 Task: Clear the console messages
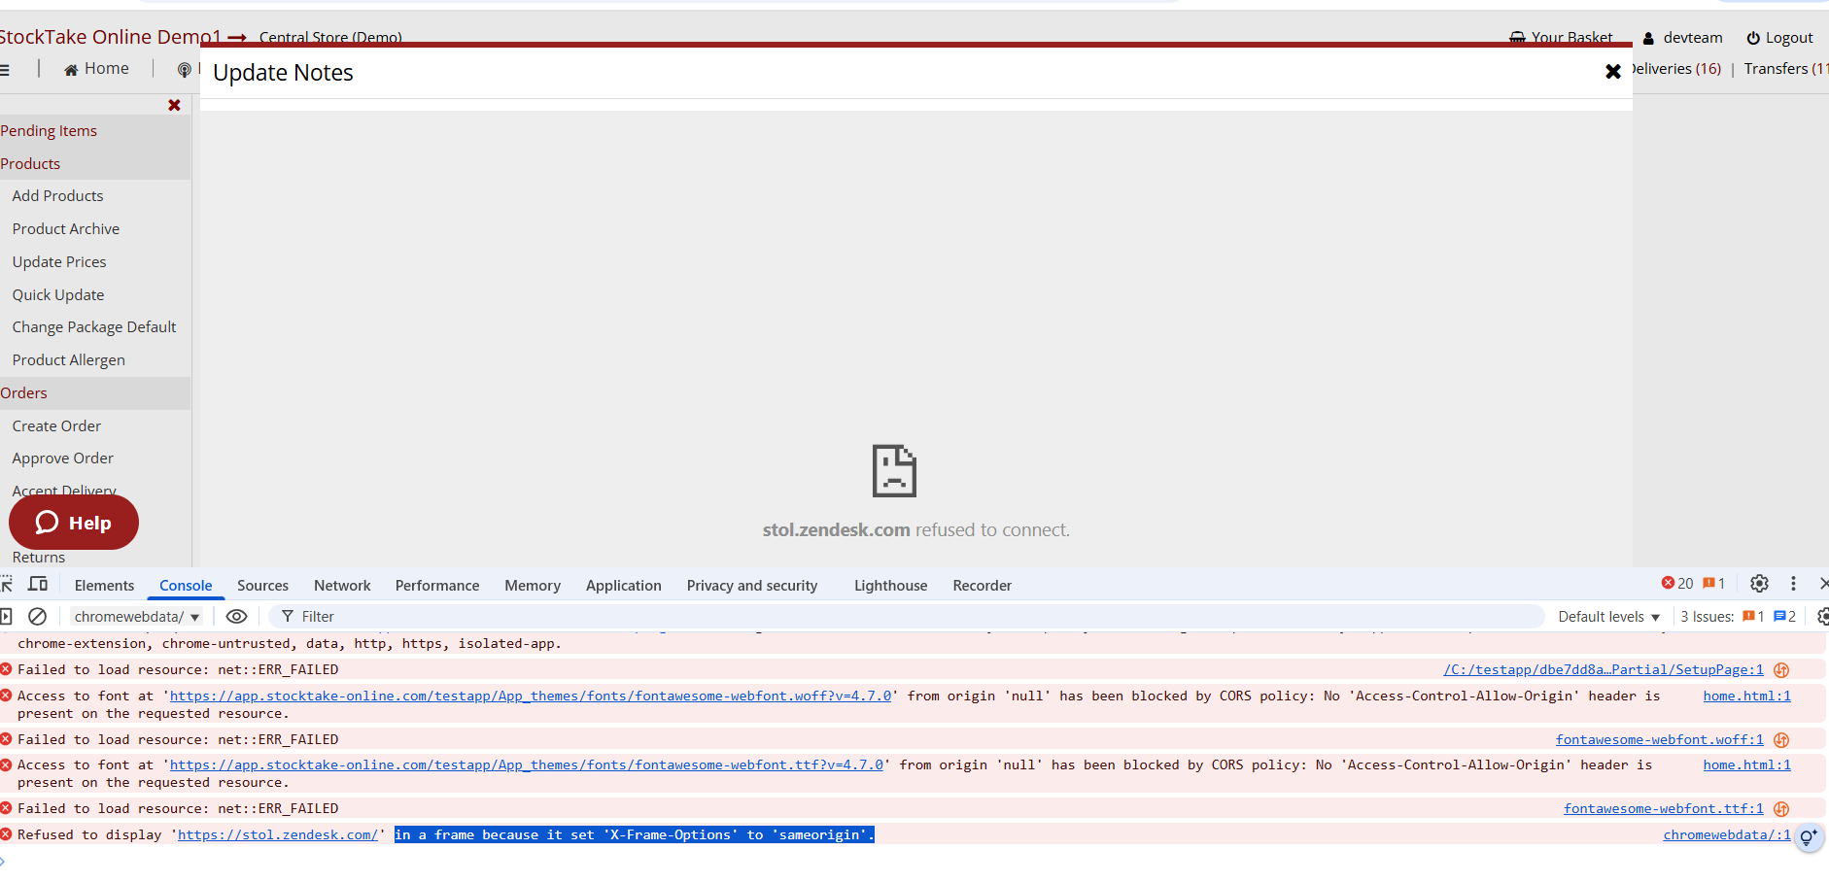tap(38, 616)
